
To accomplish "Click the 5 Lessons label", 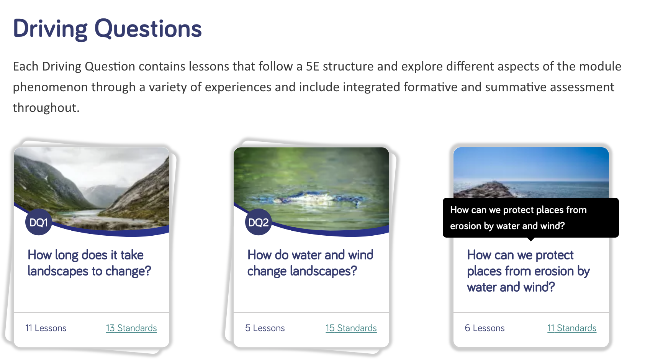I will pos(265,328).
